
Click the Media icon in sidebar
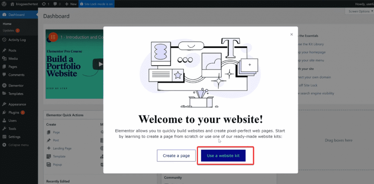4,59
